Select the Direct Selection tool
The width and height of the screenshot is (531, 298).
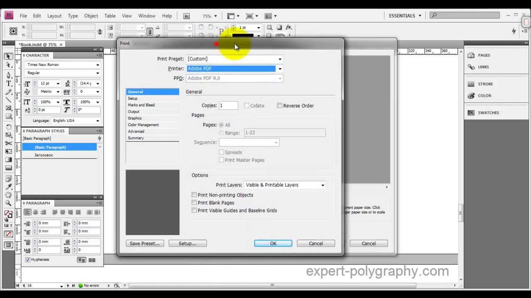(8, 65)
